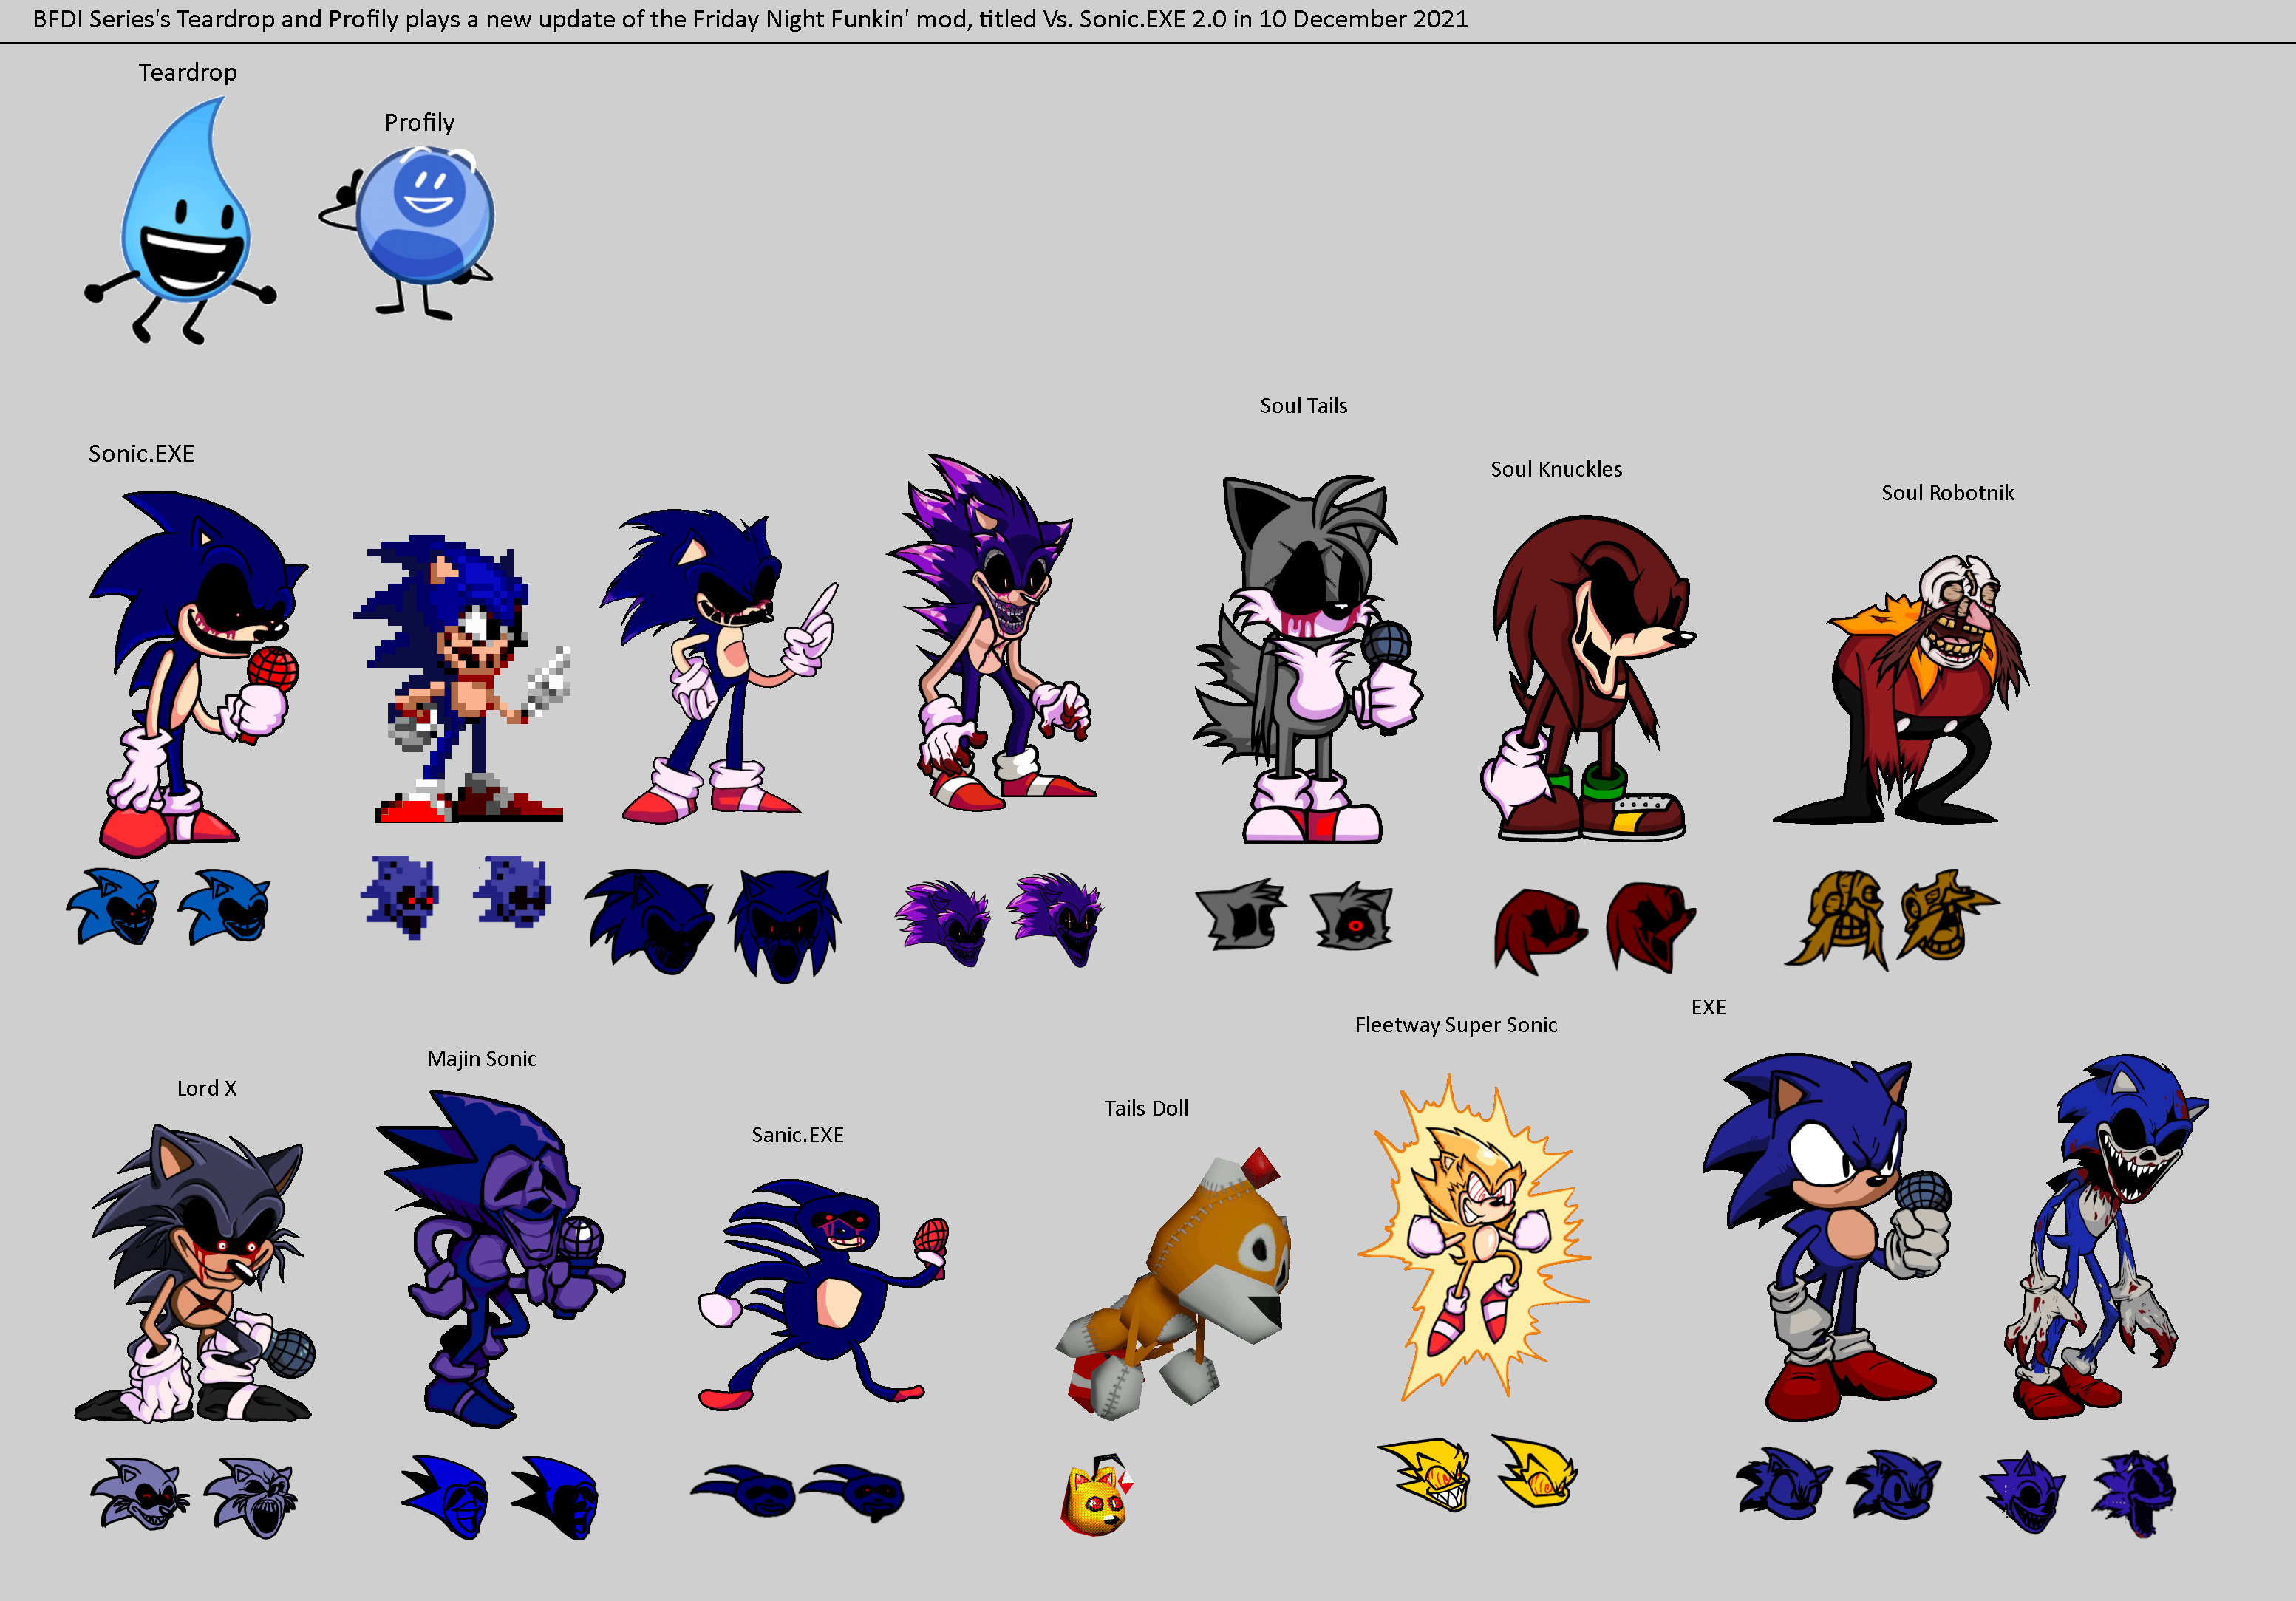Click the second blue EXE Sonic icon

[1894, 1484]
